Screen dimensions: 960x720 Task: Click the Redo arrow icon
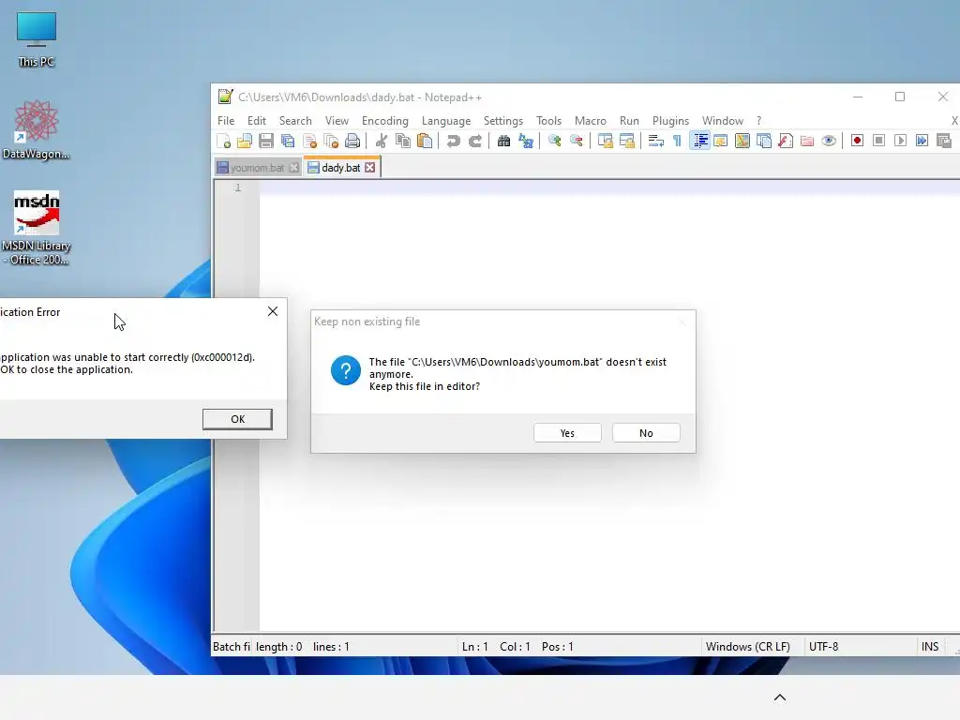(x=475, y=141)
